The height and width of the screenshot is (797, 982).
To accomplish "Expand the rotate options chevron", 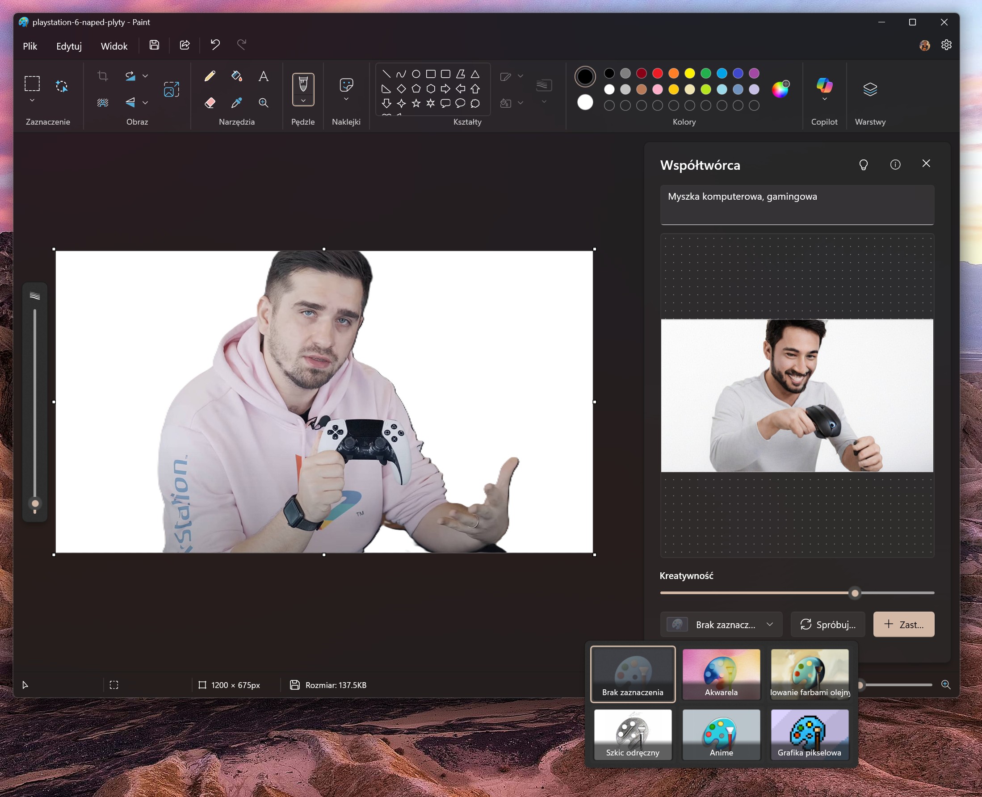I will coord(145,76).
